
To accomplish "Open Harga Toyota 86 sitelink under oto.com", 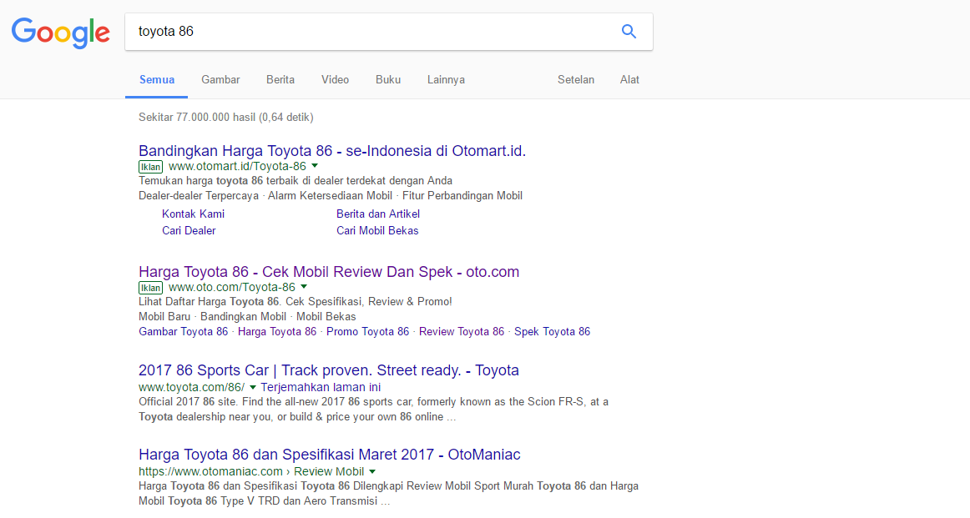I will [x=277, y=332].
